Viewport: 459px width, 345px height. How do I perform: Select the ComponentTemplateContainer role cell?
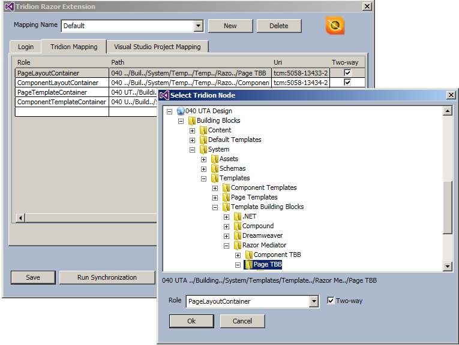(62, 102)
